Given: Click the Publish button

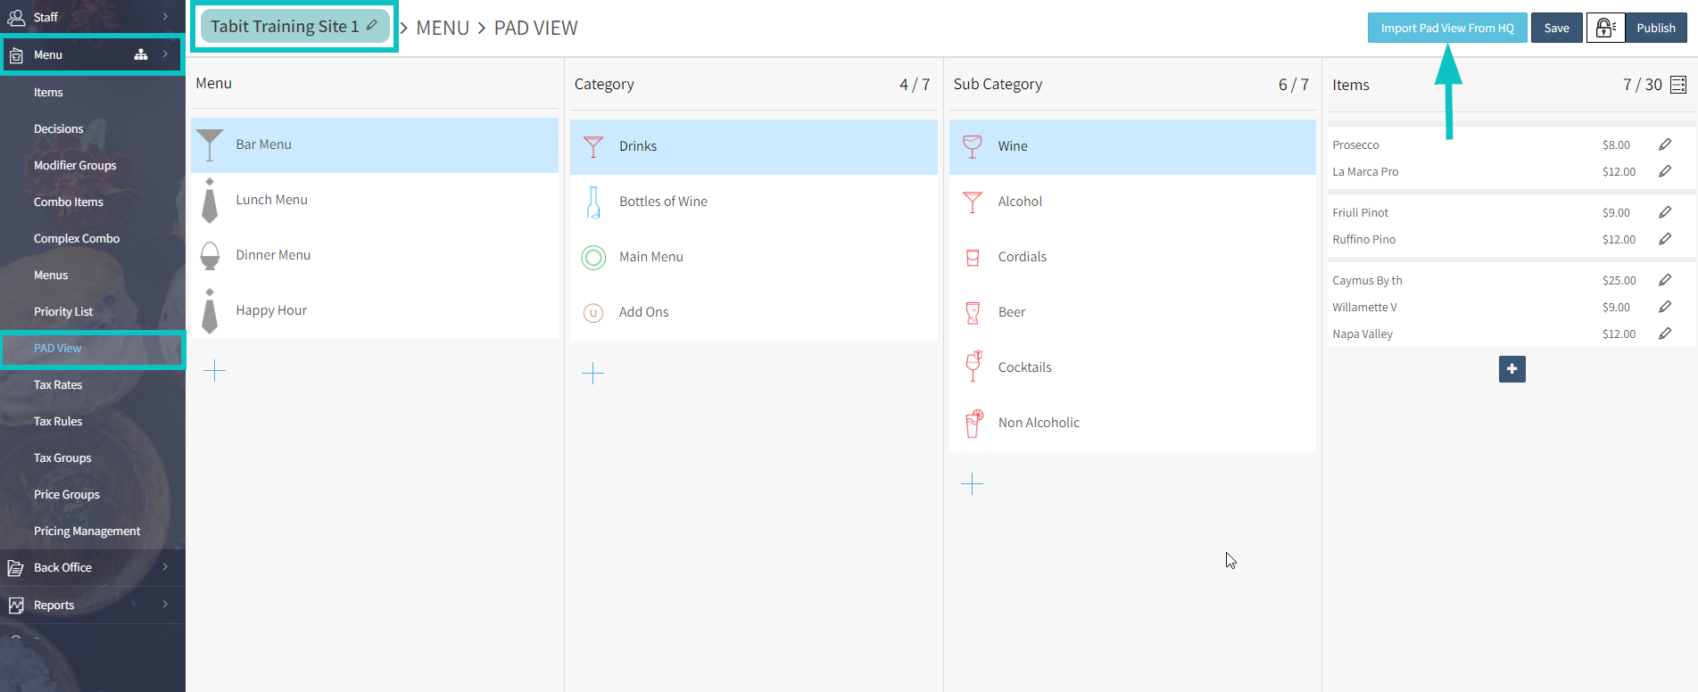Looking at the screenshot, I should (1656, 28).
